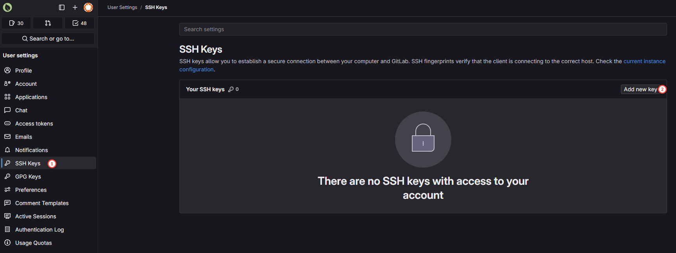This screenshot has width=676, height=253.
Task: Click Search or go to button
Action: point(48,39)
